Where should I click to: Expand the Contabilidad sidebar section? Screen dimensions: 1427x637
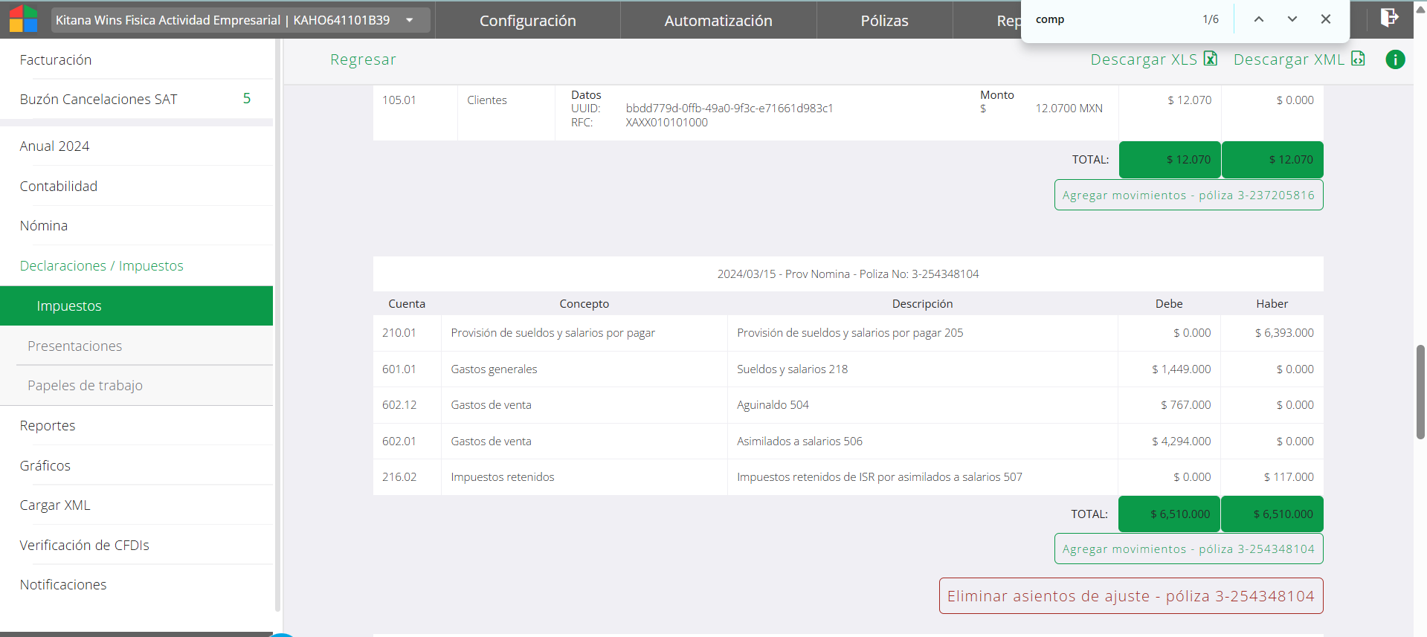click(x=58, y=186)
